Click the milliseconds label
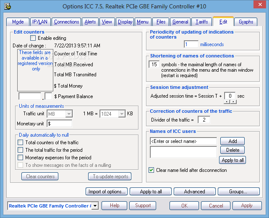 point(212,44)
